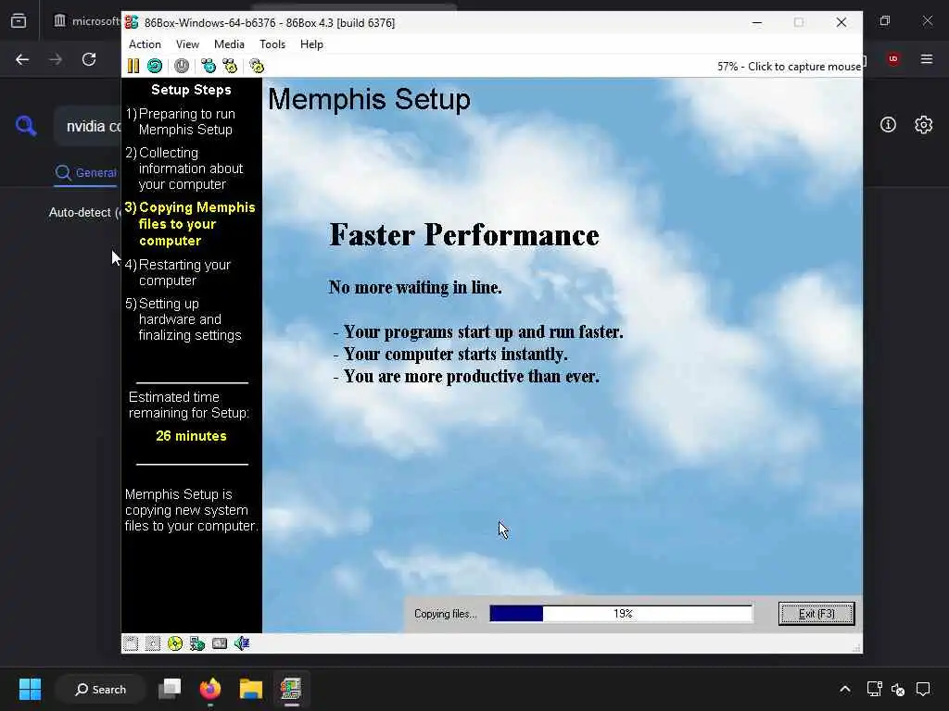949x711 pixels.
Task: Click the browser sidebar tabs icon
Action: [19, 21]
